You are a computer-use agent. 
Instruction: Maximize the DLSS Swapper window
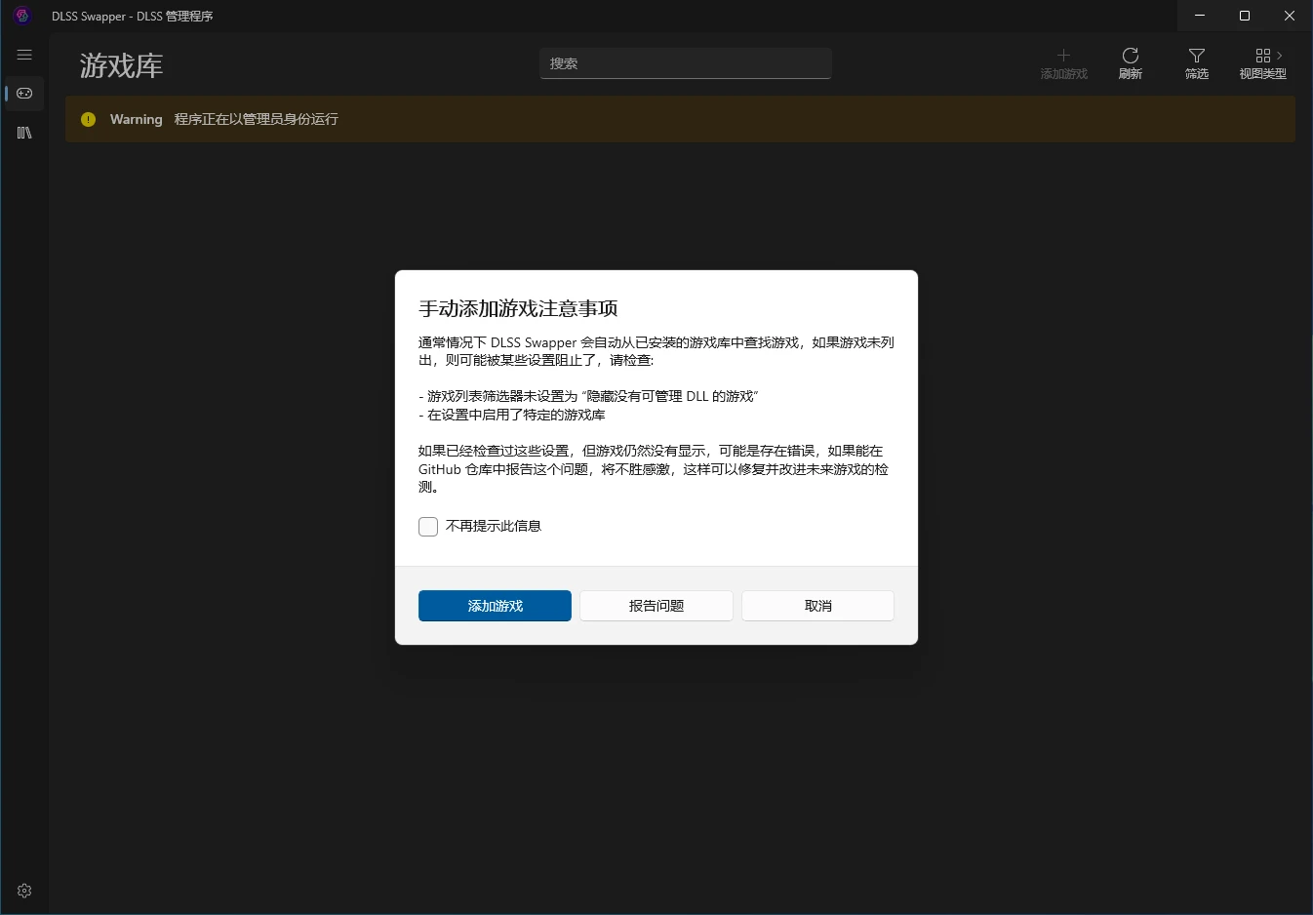coord(1245,16)
